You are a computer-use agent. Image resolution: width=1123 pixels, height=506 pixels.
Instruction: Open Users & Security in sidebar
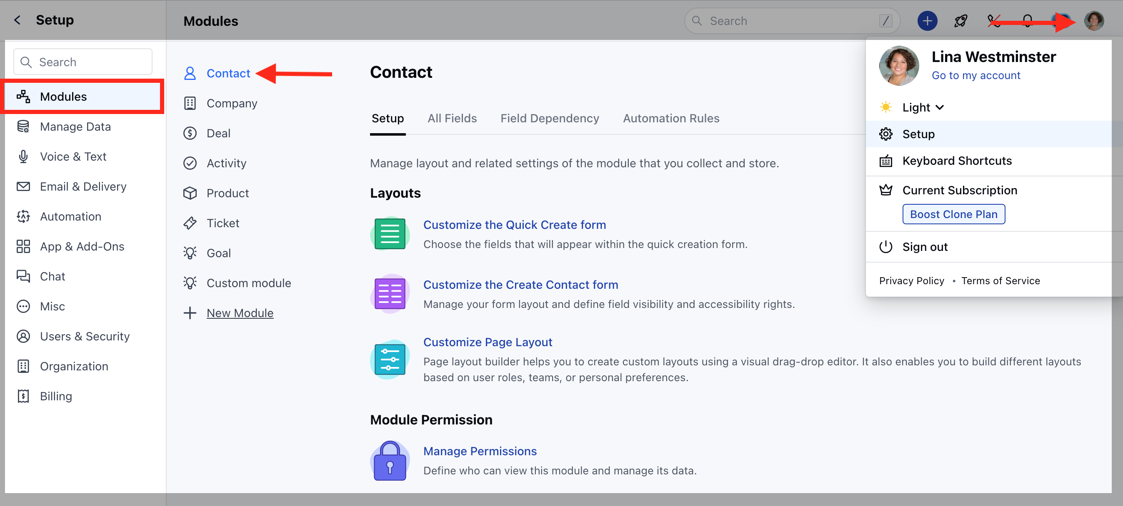(85, 336)
